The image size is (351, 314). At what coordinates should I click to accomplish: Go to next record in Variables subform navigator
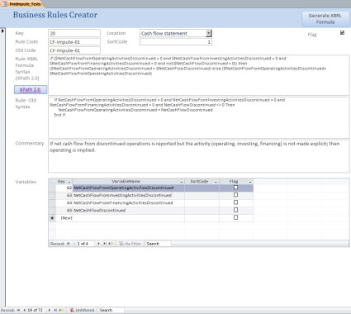[98, 244]
